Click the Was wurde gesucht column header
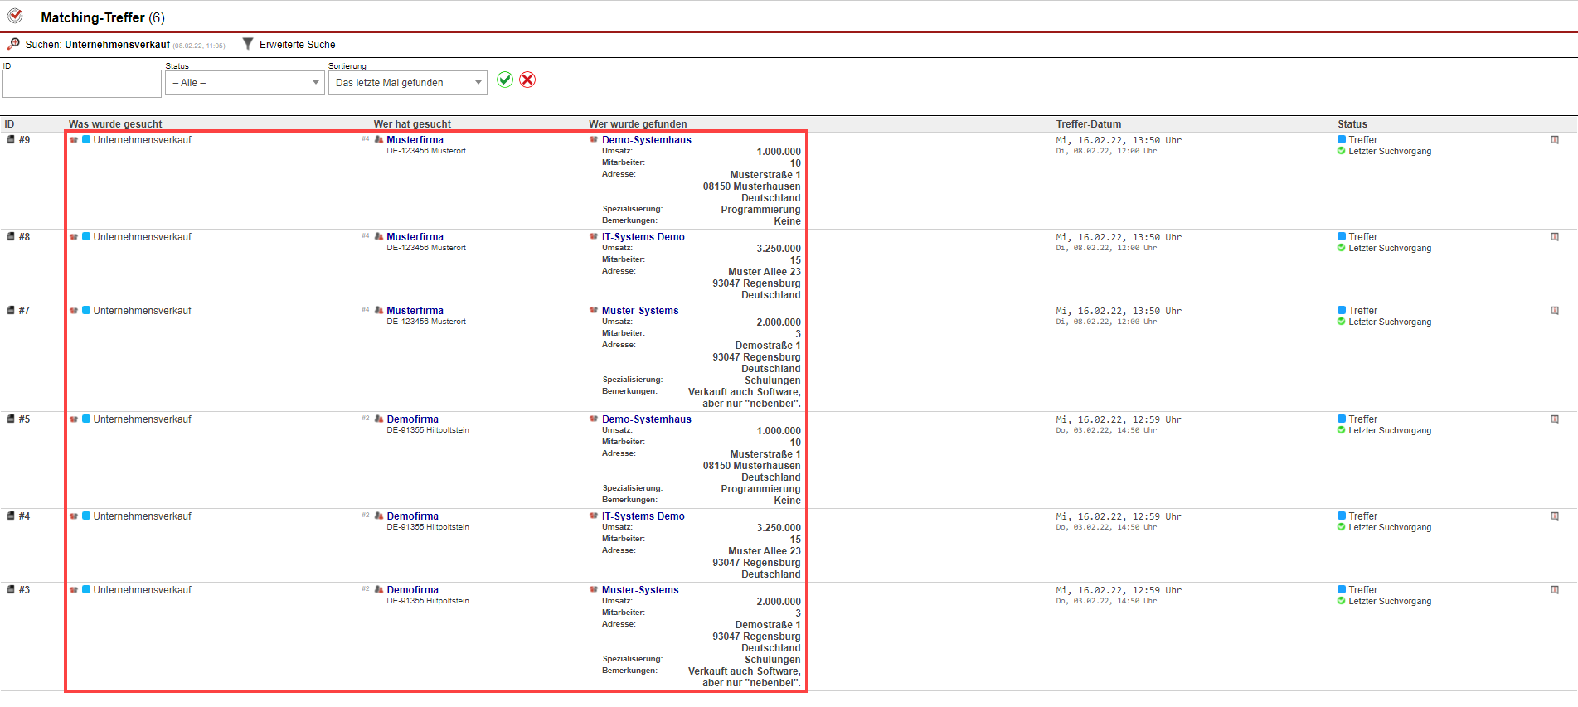1578x707 pixels. [x=115, y=124]
